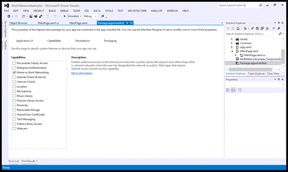This screenshot has height=172, width=288.
Task: Click the Redo toolbar icon
Action: (55, 16)
